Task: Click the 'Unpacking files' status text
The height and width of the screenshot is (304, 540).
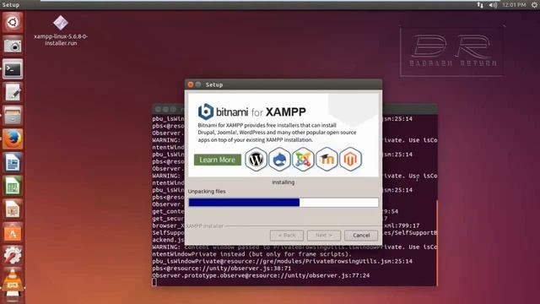Action: point(207,192)
